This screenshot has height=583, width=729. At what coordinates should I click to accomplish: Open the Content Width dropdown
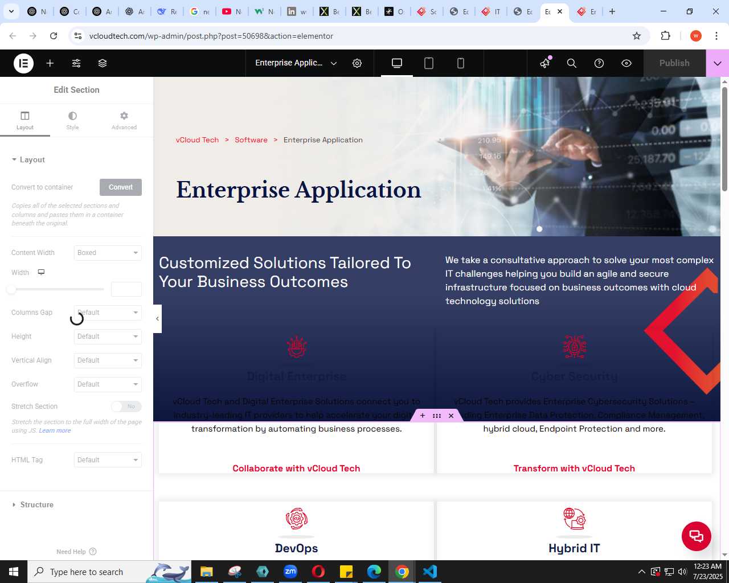point(108,253)
